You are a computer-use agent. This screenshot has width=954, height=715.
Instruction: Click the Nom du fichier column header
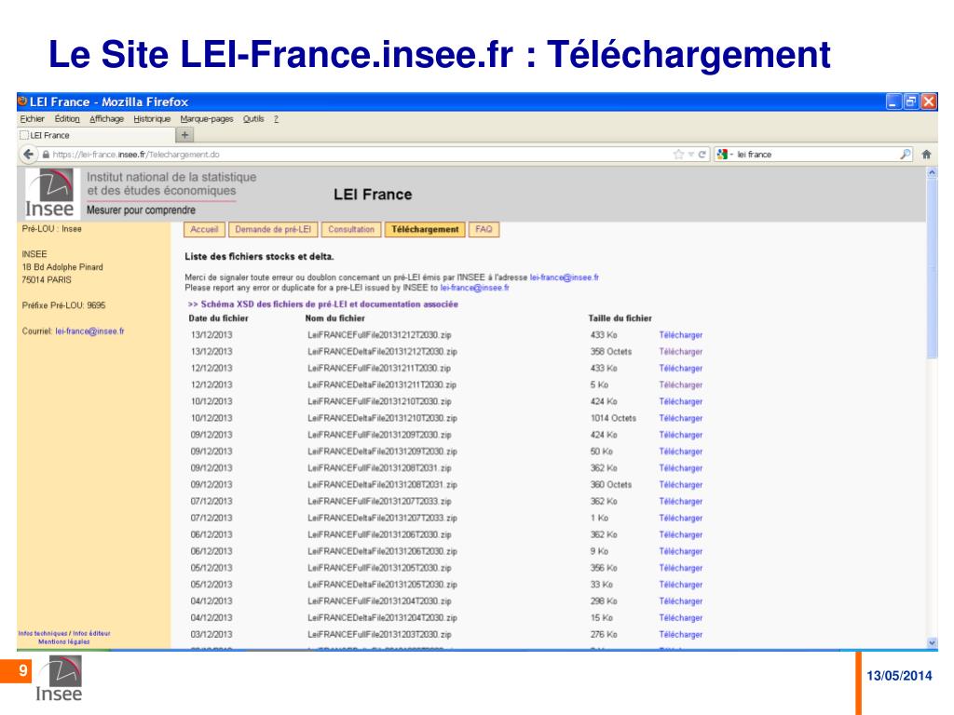coord(334,318)
